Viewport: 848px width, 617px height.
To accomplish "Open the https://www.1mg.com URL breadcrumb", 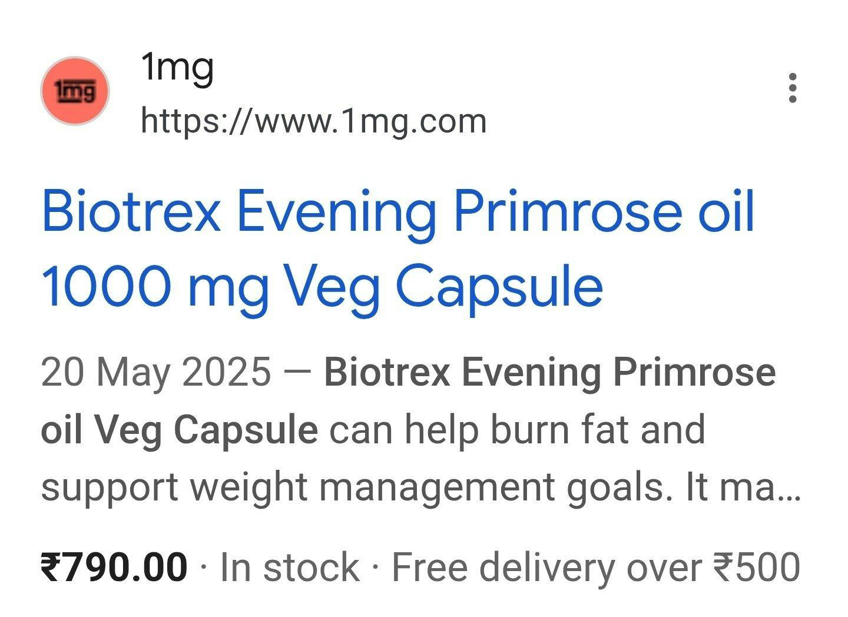I will pyautogui.click(x=313, y=121).
